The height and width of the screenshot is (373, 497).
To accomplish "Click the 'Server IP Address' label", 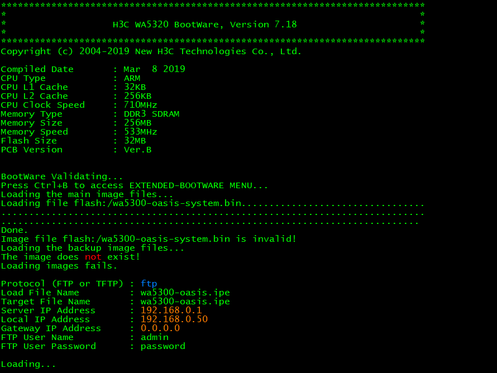I will coord(48,310).
